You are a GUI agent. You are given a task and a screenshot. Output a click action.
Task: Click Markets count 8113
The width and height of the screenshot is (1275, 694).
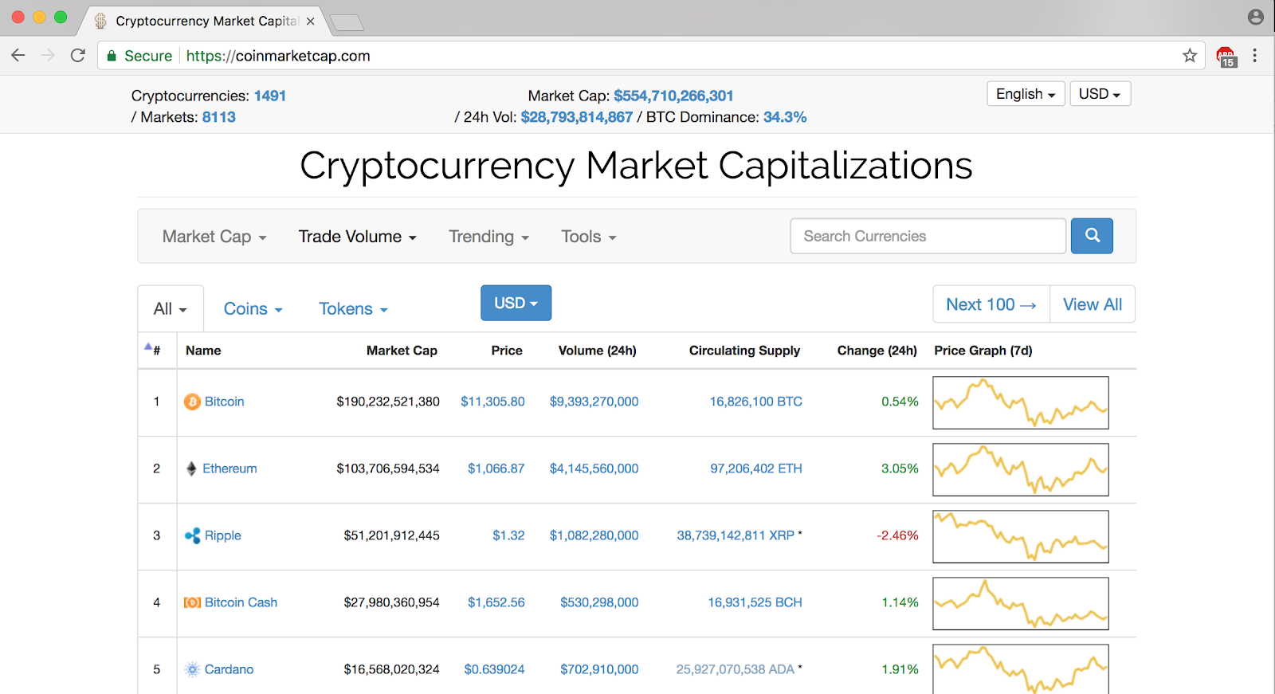pyautogui.click(x=218, y=117)
